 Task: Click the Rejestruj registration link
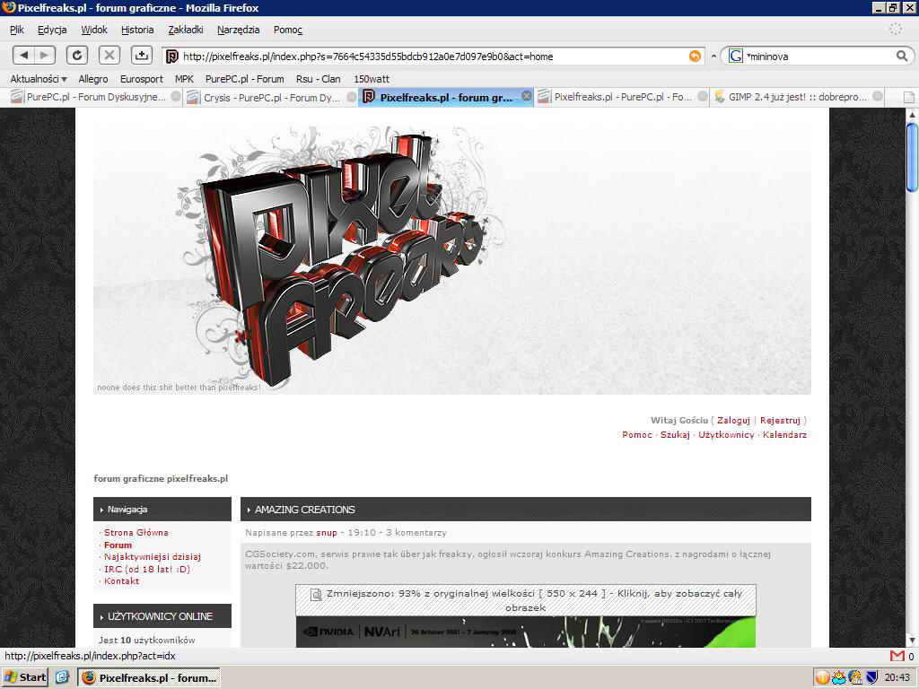(780, 420)
